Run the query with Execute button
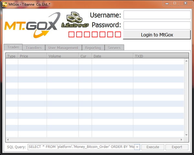The height and width of the screenshot is (155, 194). pyautogui.click(x=153, y=147)
